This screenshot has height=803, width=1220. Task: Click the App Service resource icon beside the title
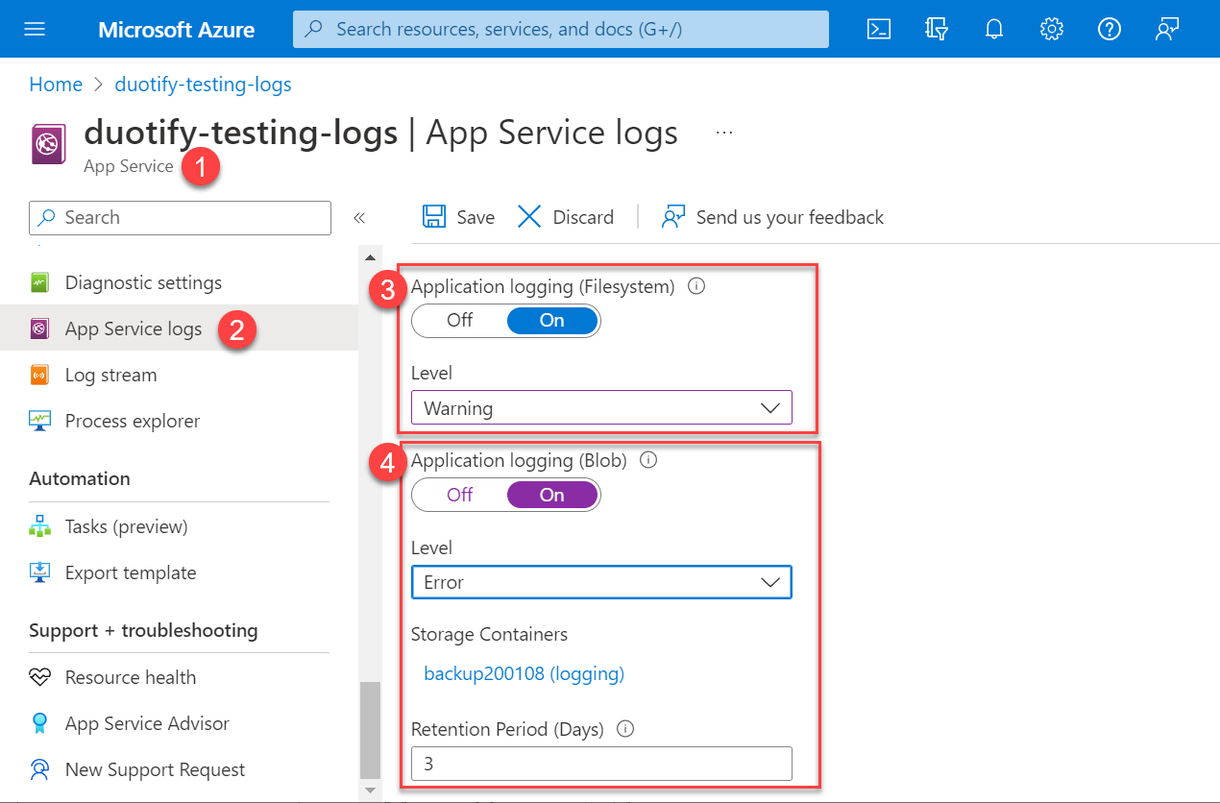tap(48, 144)
